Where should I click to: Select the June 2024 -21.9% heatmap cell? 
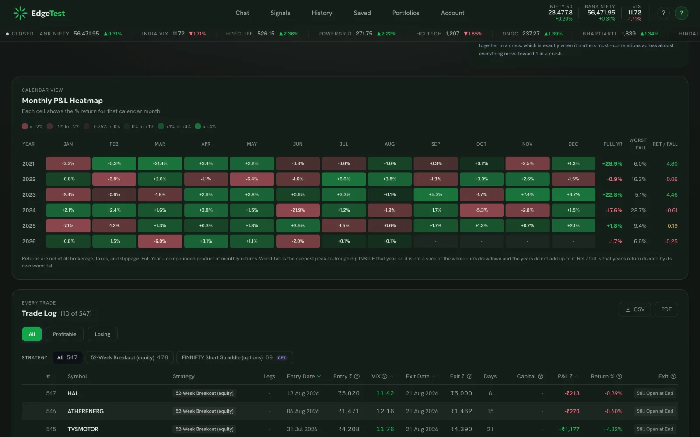tap(298, 210)
